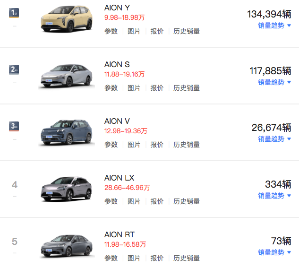Open 报价 for AION RT

[157, 258]
